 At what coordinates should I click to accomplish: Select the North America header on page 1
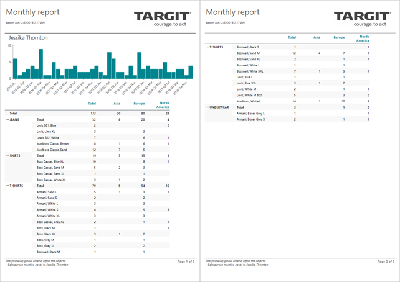point(163,105)
